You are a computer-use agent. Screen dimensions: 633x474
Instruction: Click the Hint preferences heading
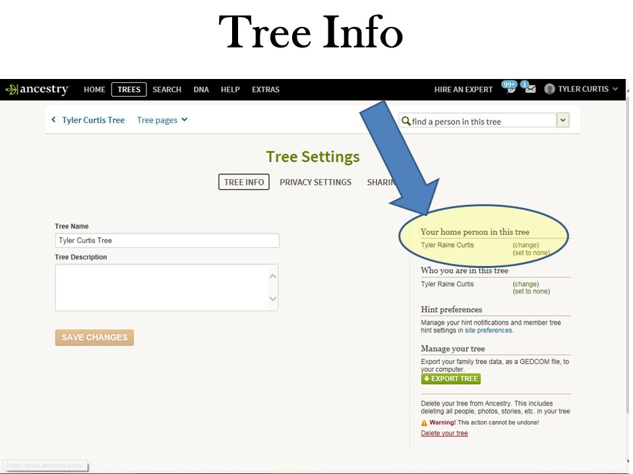click(451, 309)
